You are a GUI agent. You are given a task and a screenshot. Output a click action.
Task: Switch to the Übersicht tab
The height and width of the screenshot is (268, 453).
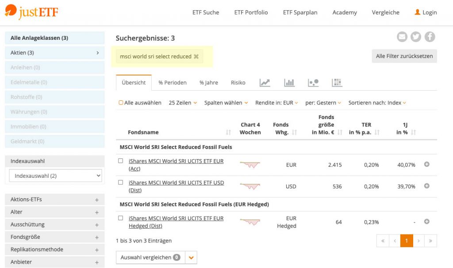tap(134, 83)
